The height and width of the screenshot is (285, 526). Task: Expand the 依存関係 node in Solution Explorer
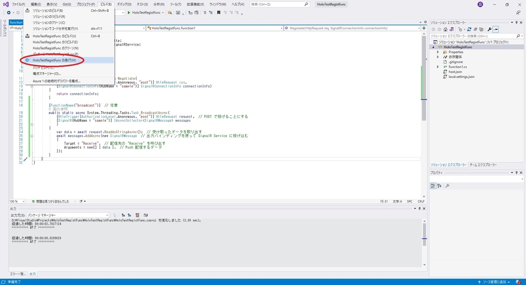click(x=437, y=57)
